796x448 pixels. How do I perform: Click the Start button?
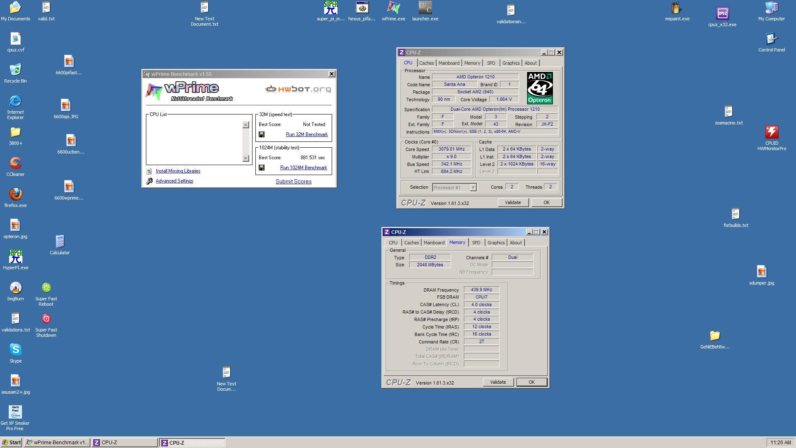tap(12, 443)
